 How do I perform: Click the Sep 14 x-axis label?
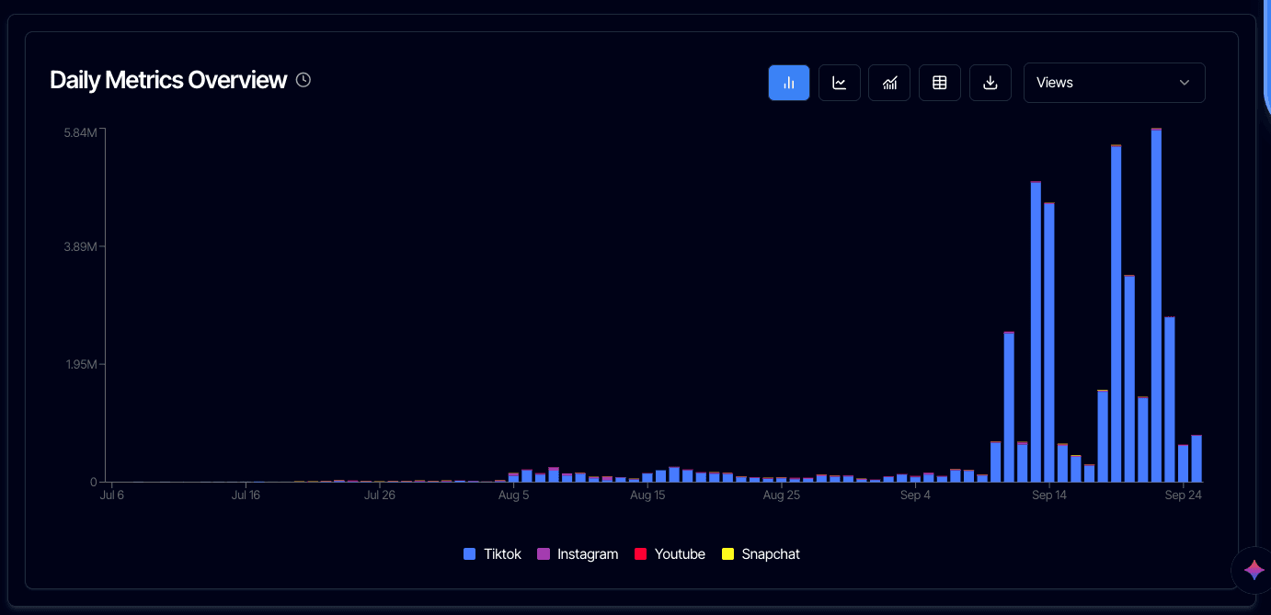(1049, 495)
